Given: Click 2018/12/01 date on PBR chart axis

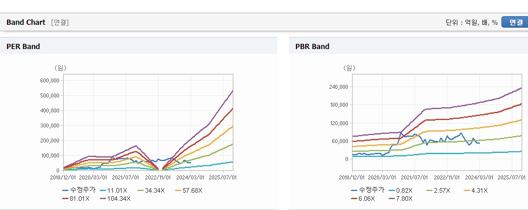Looking at the screenshot, I should pos(352,177).
